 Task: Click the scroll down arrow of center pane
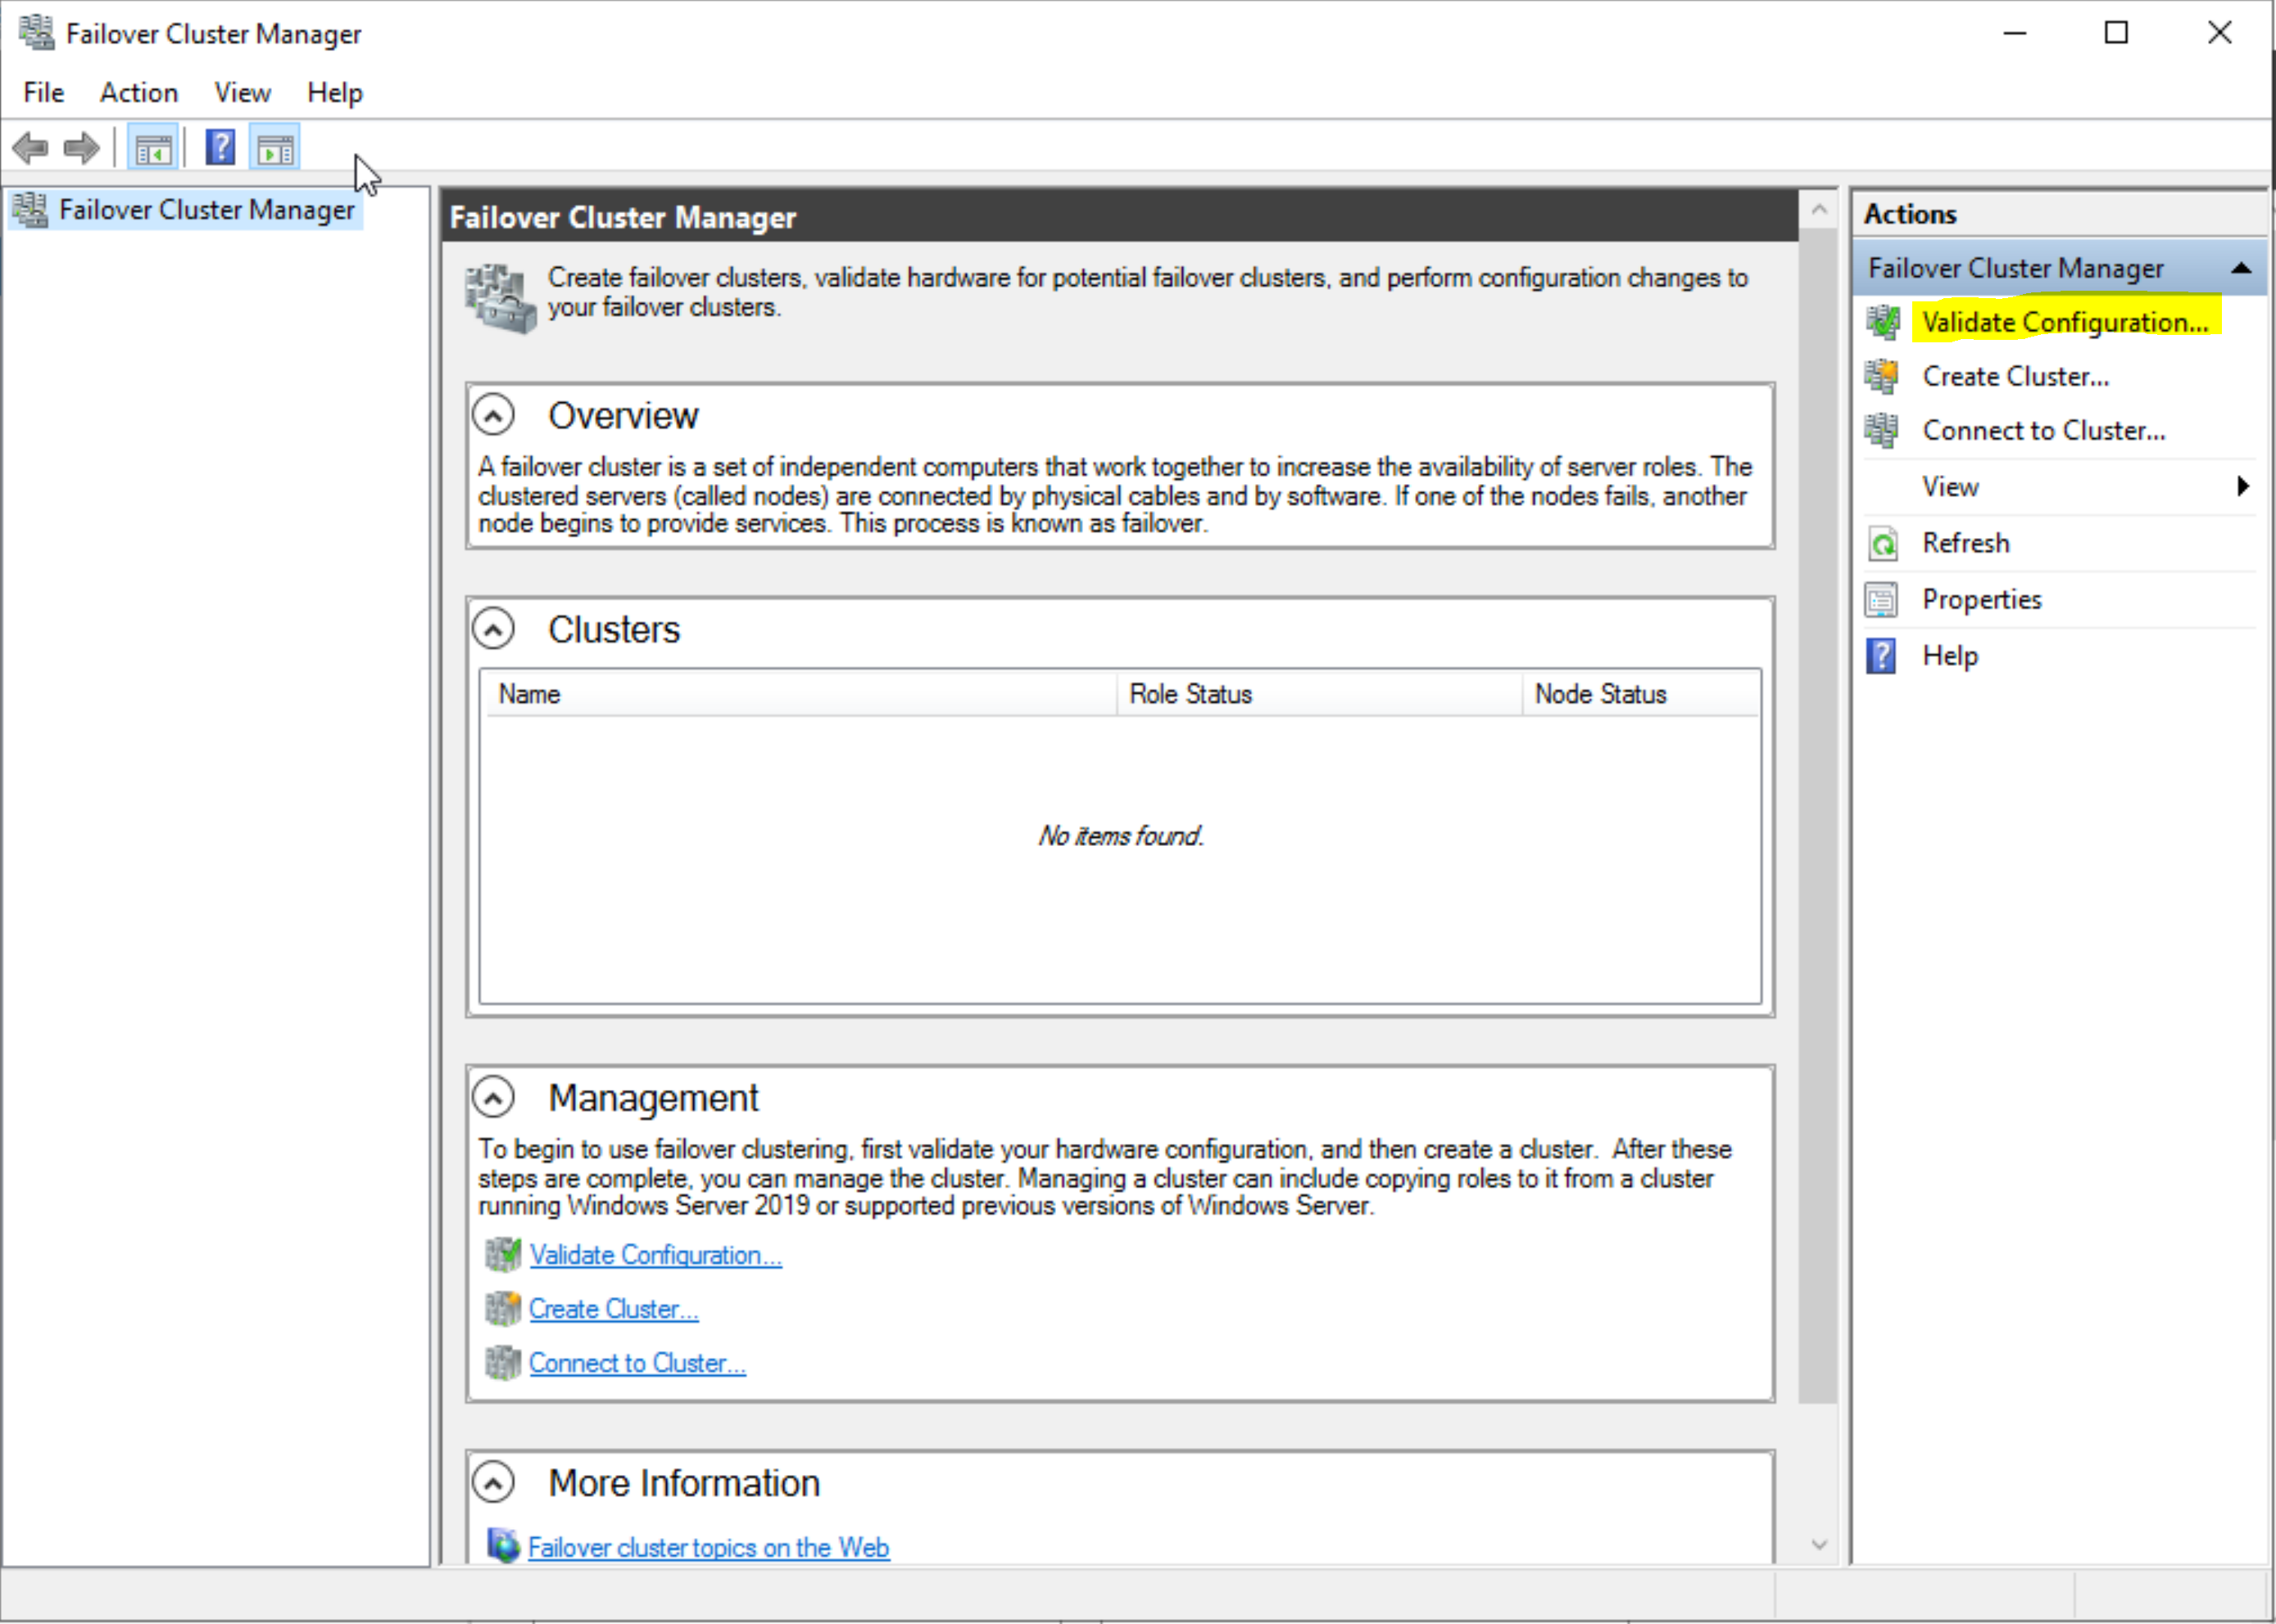pos(1819,1545)
